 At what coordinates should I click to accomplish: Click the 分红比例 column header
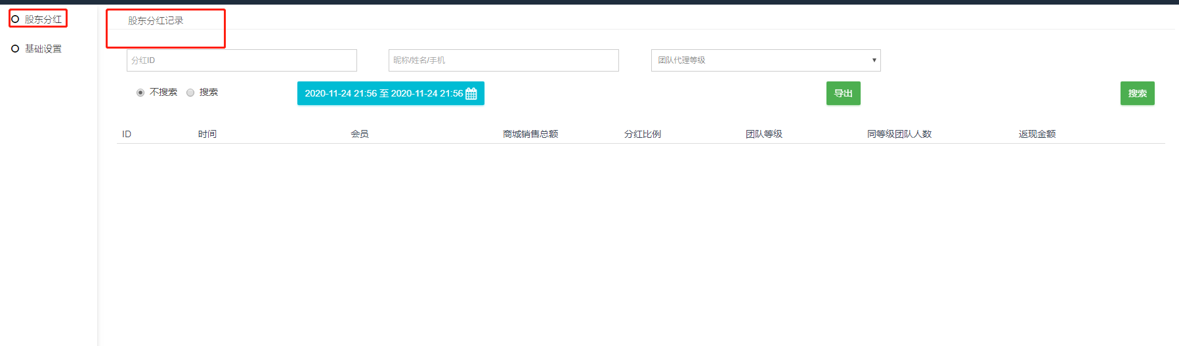tap(643, 134)
